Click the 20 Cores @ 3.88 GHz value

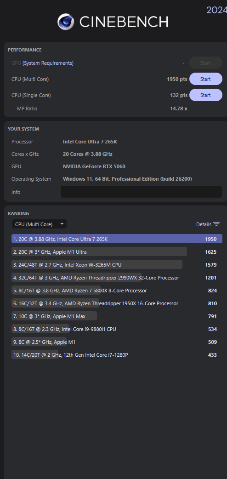pyautogui.click(x=88, y=154)
